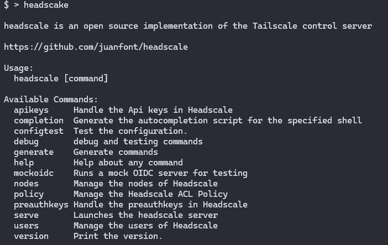Image resolution: width=388 pixels, height=245 pixels.
Task: Select the 'nodes' command name
Action: (x=26, y=184)
